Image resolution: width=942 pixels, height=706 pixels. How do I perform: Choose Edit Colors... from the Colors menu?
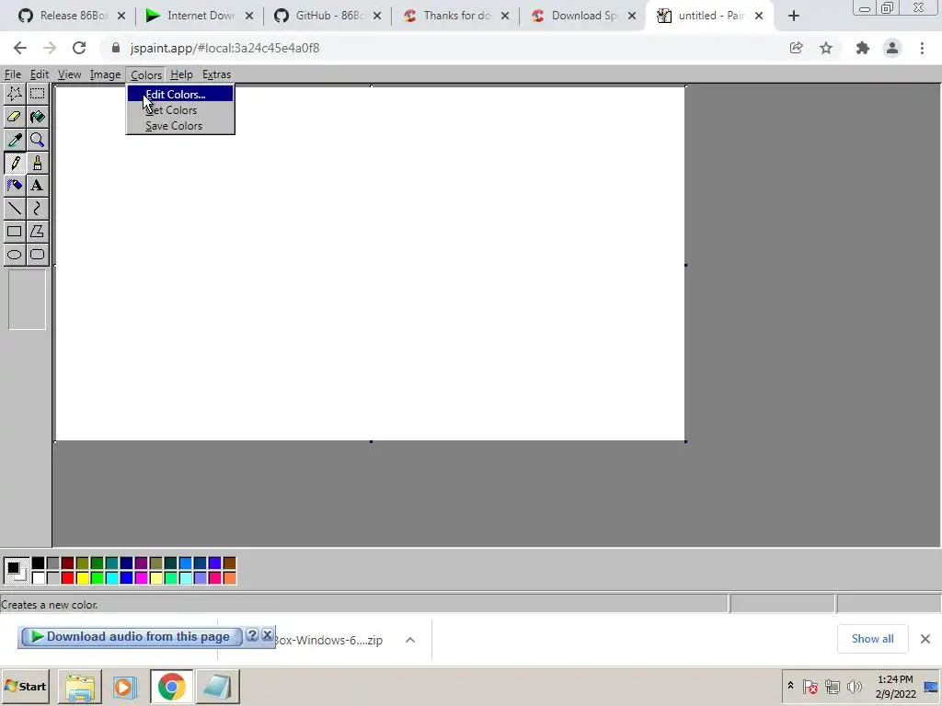tap(180, 95)
